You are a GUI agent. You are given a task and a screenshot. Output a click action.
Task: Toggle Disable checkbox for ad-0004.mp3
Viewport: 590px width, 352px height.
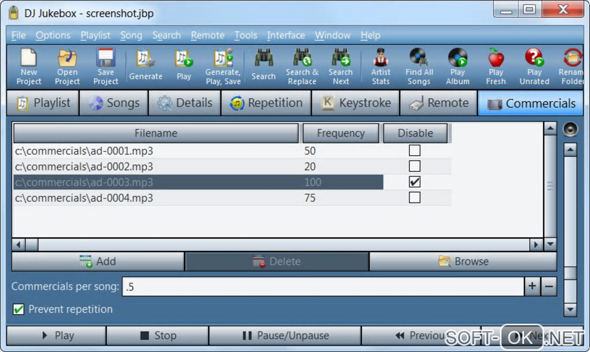click(x=415, y=198)
